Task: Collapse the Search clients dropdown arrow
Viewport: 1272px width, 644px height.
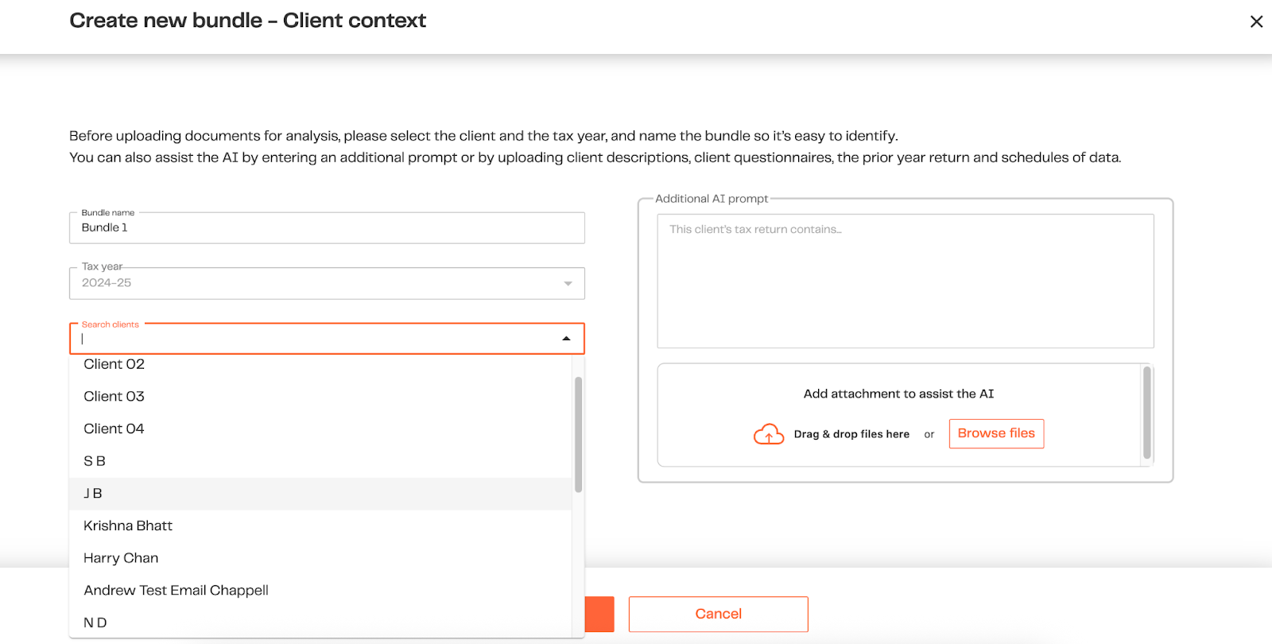Action: click(566, 339)
